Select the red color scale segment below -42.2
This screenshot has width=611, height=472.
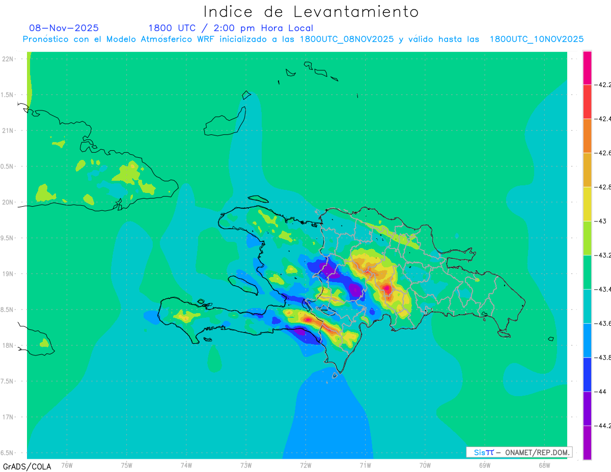587,101
